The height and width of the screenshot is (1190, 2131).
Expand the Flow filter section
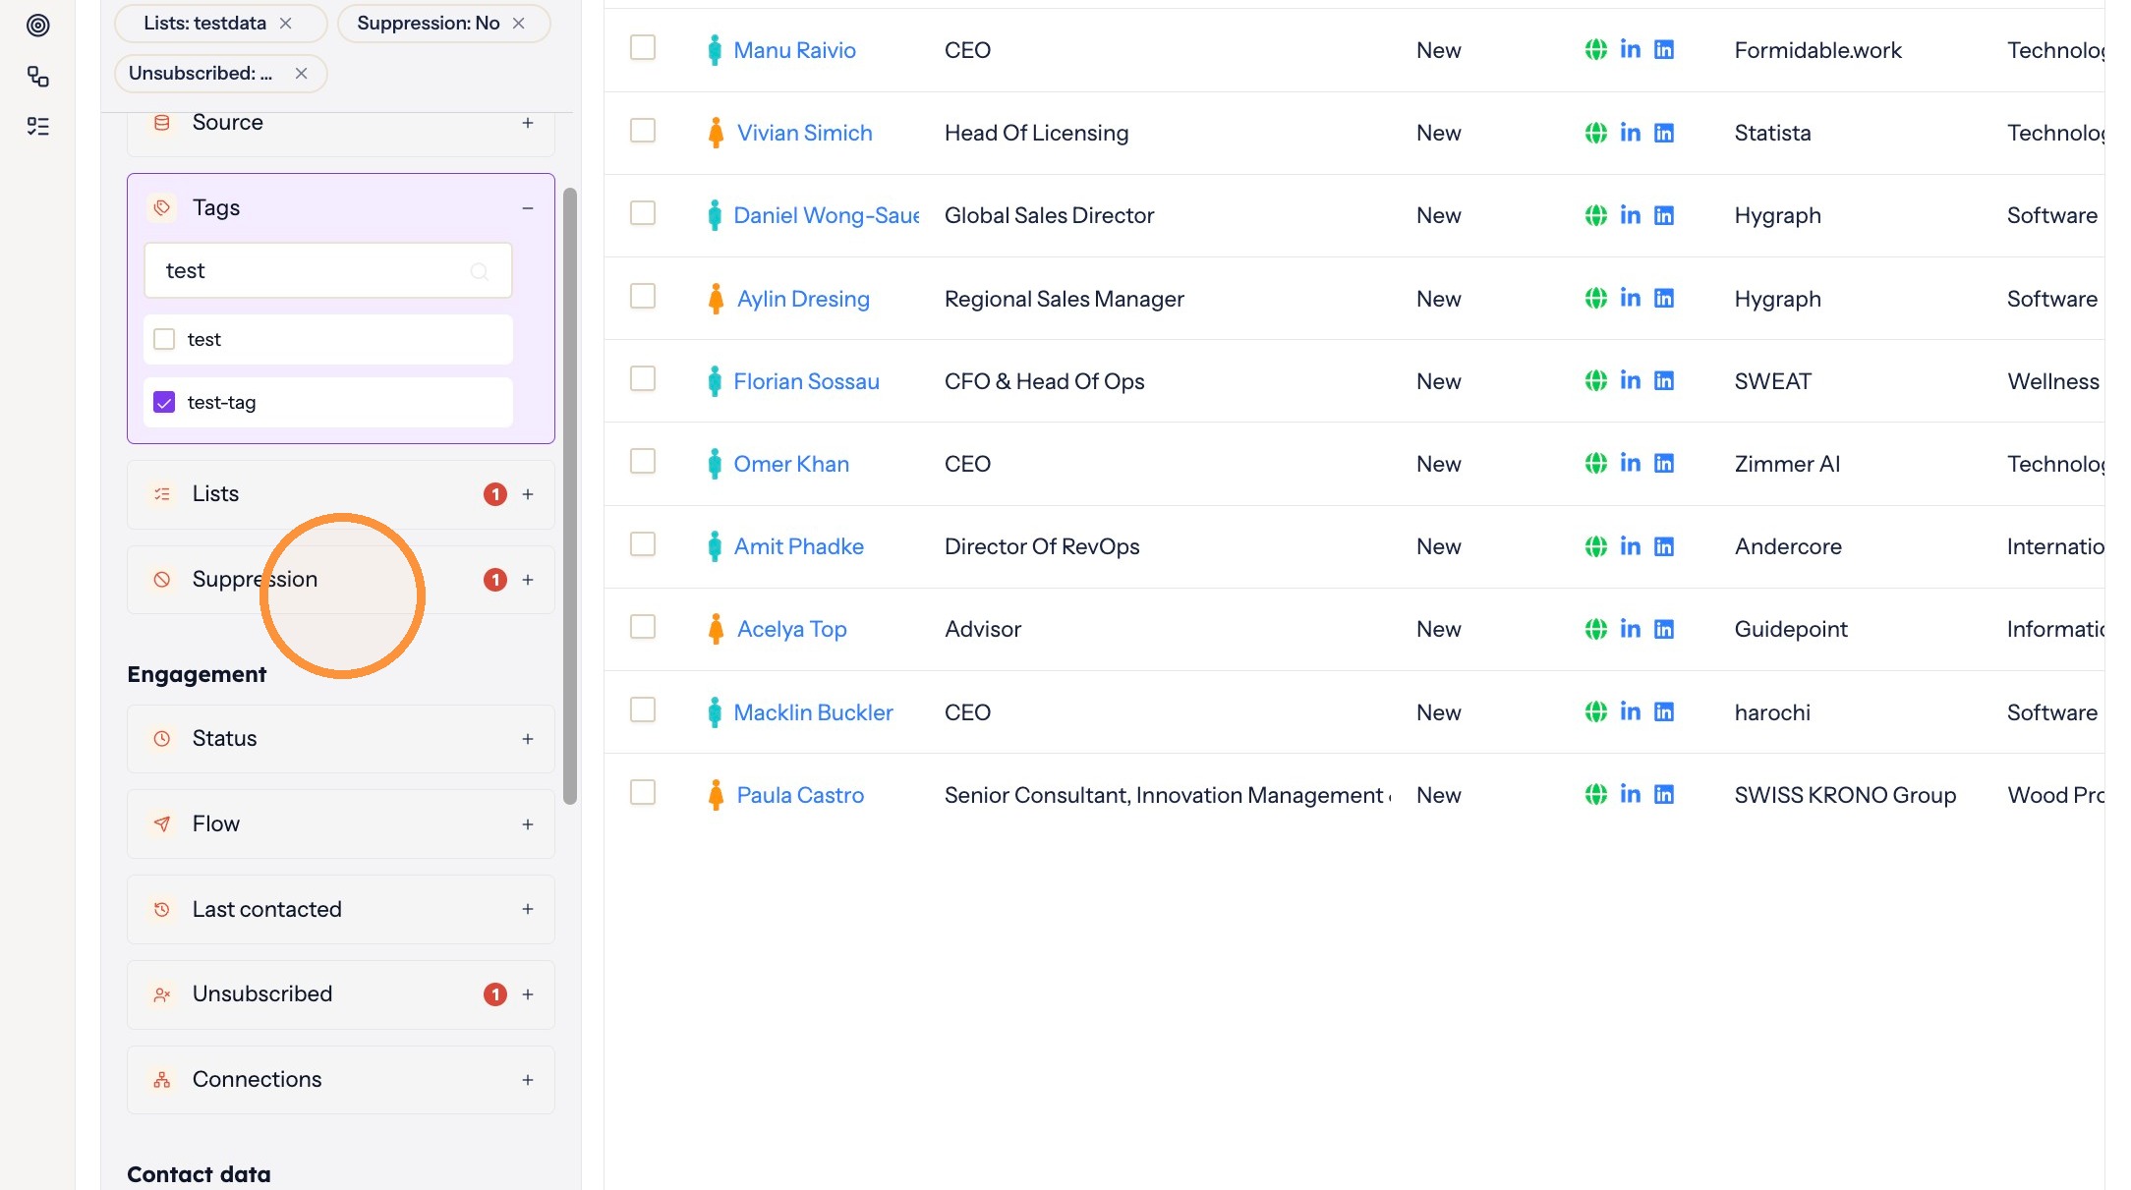click(528, 824)
